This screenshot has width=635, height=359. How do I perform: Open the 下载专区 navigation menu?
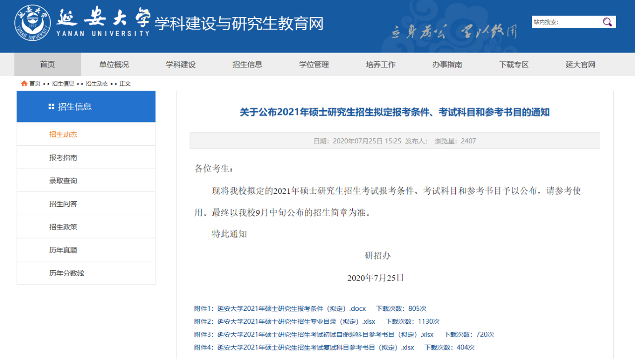click(514, 64)
